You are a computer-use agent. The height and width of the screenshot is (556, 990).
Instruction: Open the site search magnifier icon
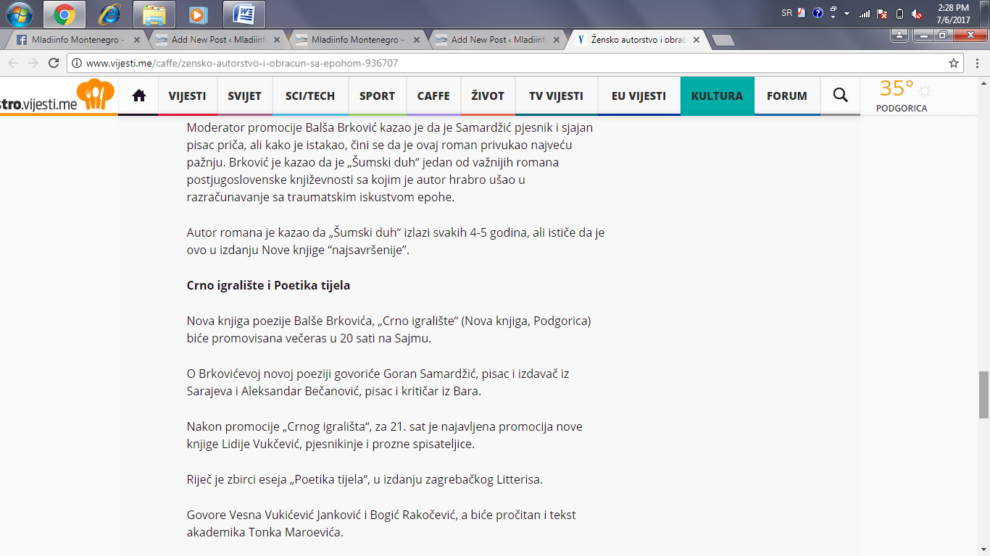(x=840, y=96)
